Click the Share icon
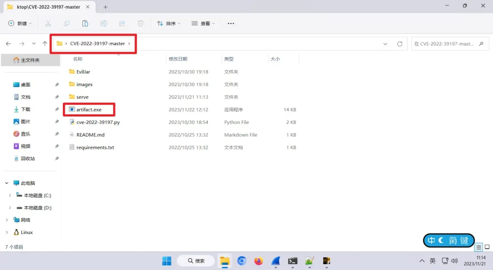 point(122,23)
